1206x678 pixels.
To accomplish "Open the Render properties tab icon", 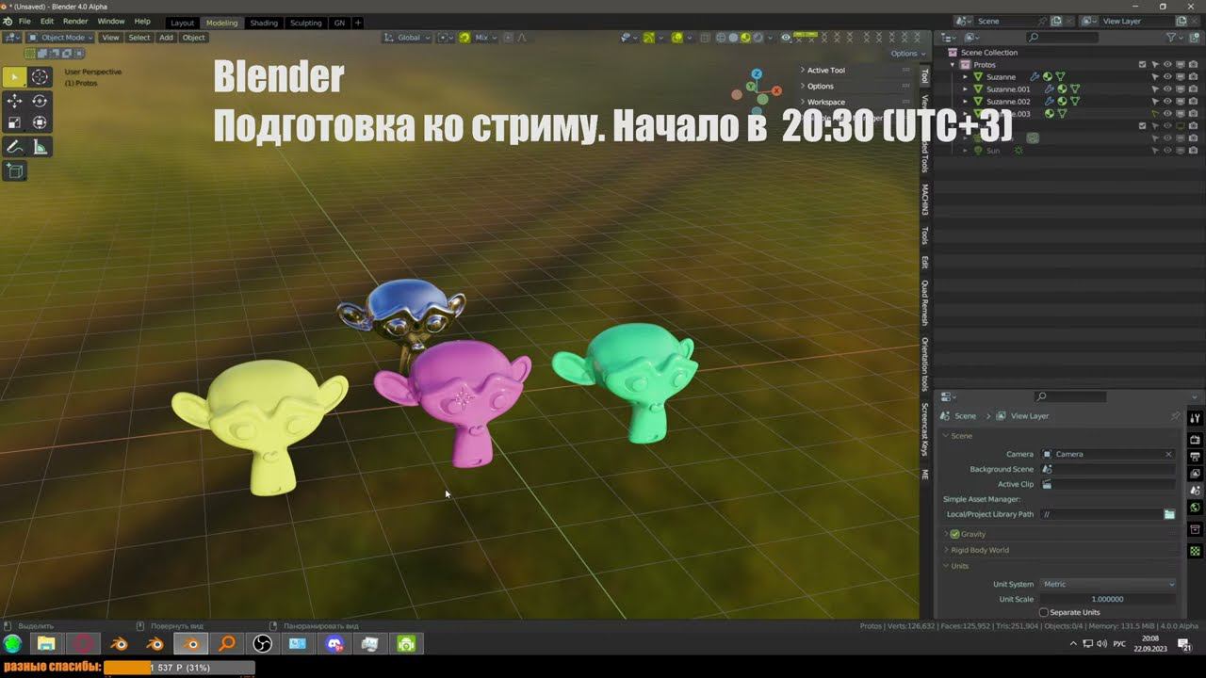I will (x=1195, y=440).
